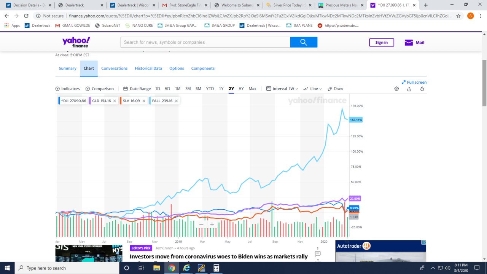Remove SLV comparison from chart
The height and width of the screenshot is (274, 487).
tap(144, 101)
